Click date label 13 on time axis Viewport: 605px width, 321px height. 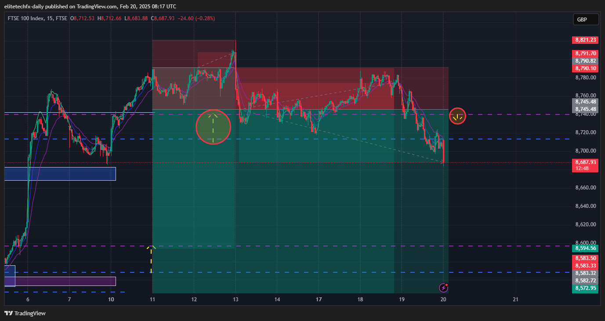tap(235, 300)
